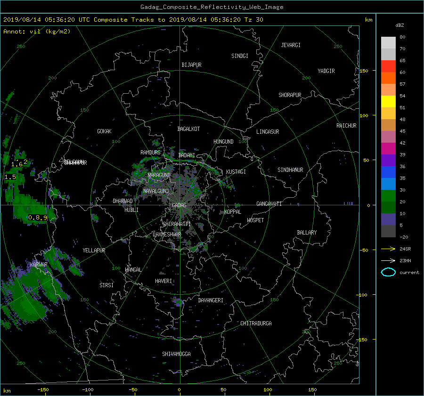This screenshot has height=396, width=424.
Task: Click the JEVARGI city label
Action: coord(291,45)
